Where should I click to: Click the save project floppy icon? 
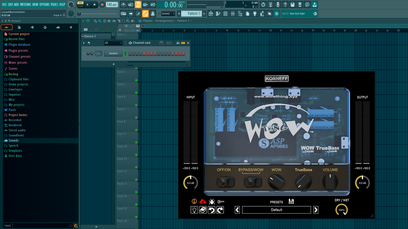tap(292, 4)
